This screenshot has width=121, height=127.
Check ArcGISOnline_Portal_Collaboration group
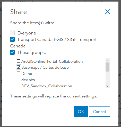pyautogui.click(x=19, y=61)
